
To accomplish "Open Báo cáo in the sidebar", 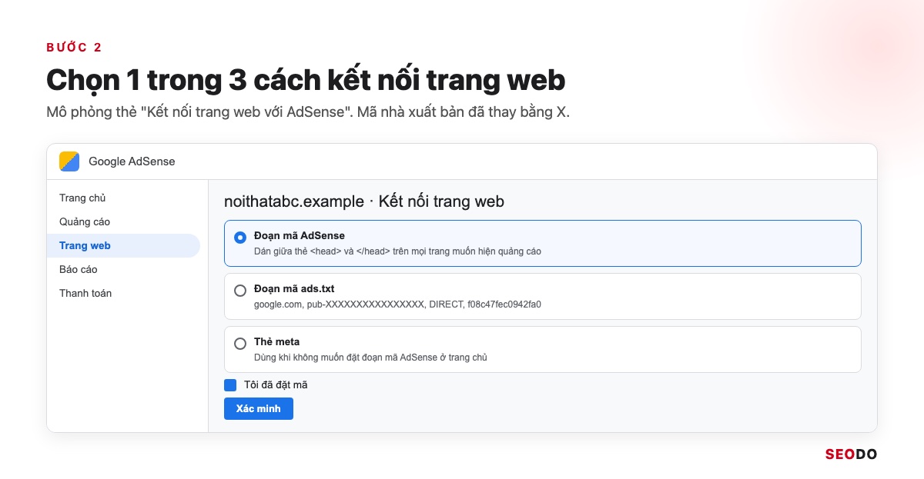I will 79,270.
